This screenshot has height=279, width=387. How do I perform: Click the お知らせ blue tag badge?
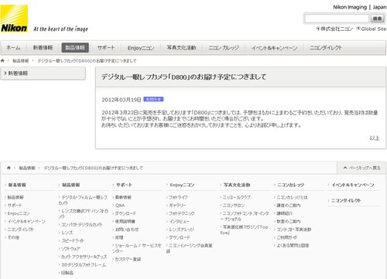click(x=153, y=99)
